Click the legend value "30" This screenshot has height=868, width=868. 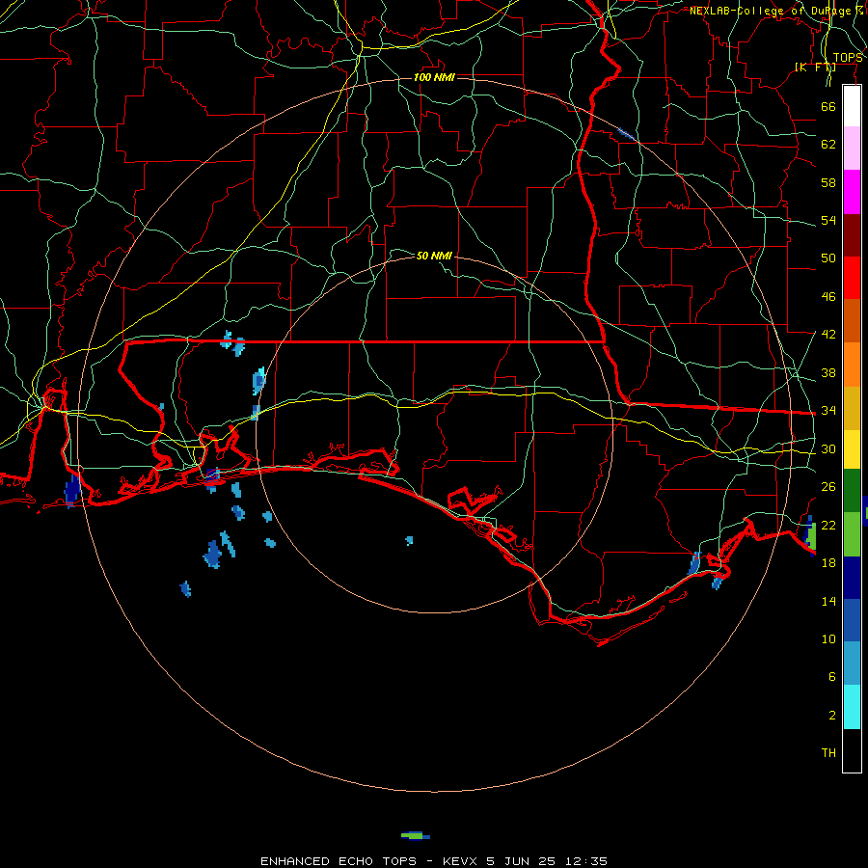click(x=828, y=448)
